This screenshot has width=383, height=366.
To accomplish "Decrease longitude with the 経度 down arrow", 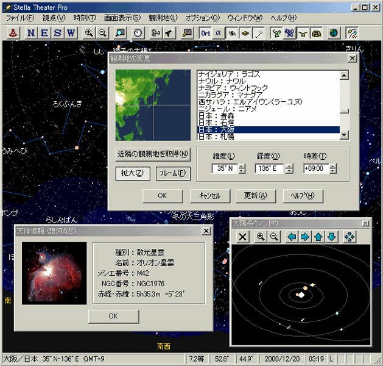I will tap(289, 171).
